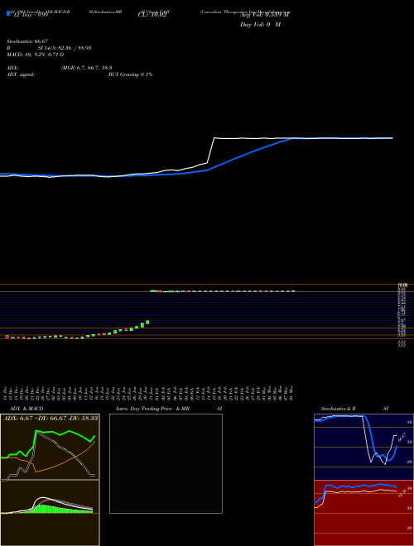Click the 'Avg Vol: 0.339 M' value
This screenshot has width=414, height=546.
(x=265, y=15)
